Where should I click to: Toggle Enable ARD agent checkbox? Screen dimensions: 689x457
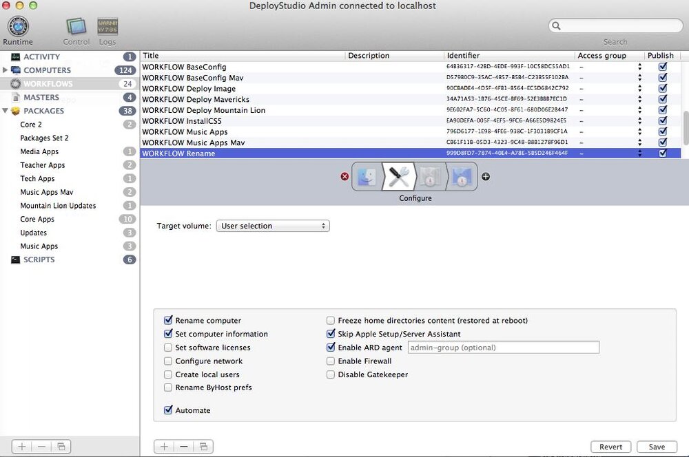point(331,348)
